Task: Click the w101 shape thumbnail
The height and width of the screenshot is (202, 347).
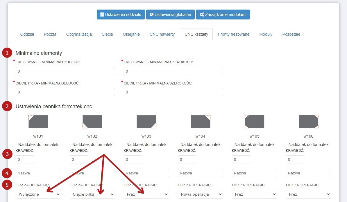Action: tap(38, 122)
